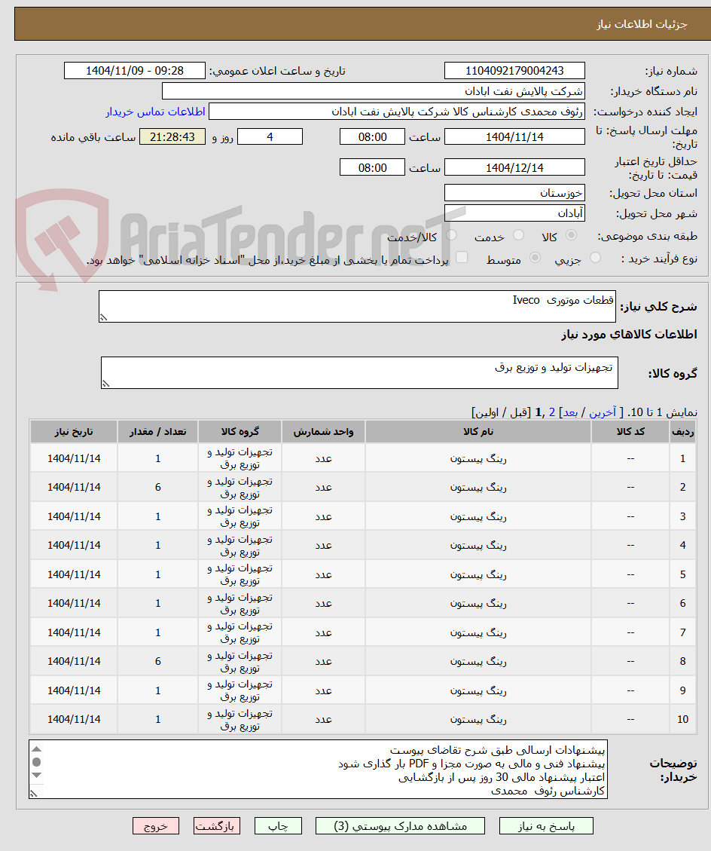Click unit عدد in row 7
The image size is (711, 851).
click(x=323, y=633)
